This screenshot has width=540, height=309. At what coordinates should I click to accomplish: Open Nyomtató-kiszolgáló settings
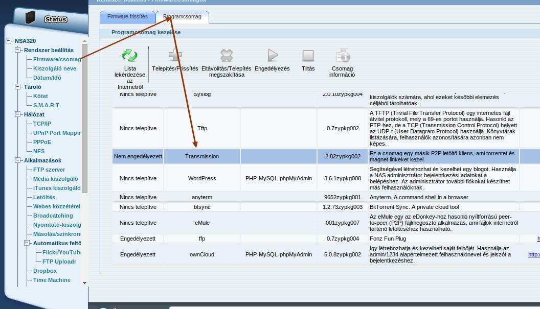(57, 225)
